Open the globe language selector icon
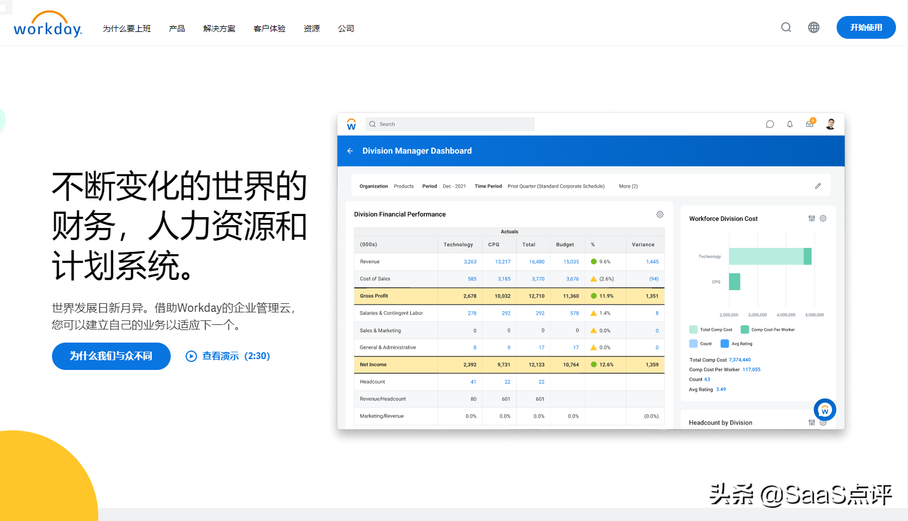The height and width of the screenshot is (521, 908). pyautogui.click(x=814, y=27)
